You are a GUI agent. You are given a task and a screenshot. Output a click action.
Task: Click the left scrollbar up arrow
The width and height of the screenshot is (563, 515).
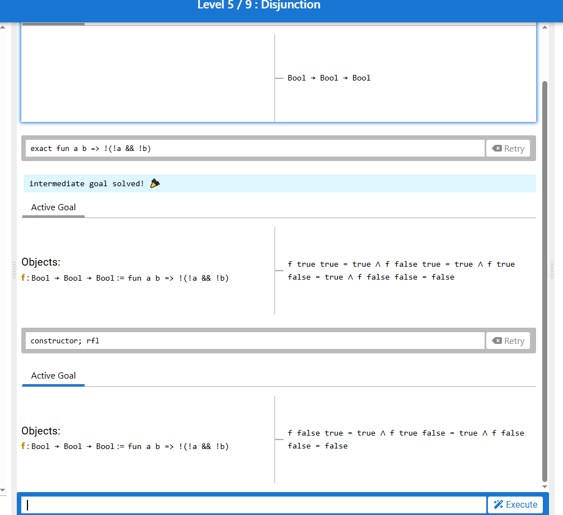(3, 28)
